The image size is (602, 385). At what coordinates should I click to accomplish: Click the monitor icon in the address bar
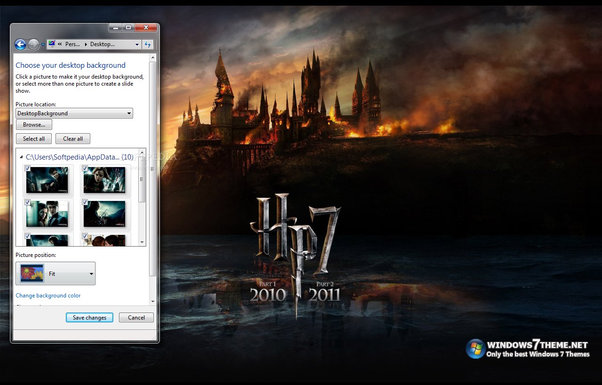pos(52,44)
